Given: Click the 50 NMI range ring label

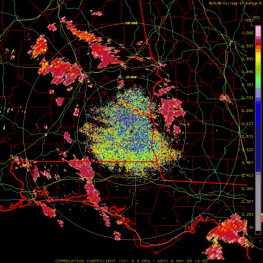Looking at the screenshot, I should tap(131, 77).
